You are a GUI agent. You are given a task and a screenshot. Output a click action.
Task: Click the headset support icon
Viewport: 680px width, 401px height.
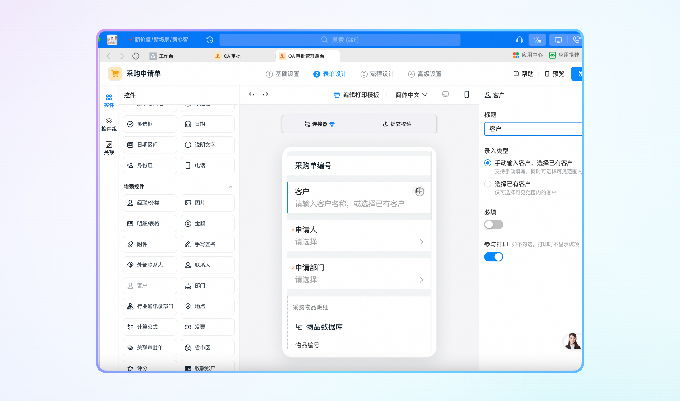(519, 40)
